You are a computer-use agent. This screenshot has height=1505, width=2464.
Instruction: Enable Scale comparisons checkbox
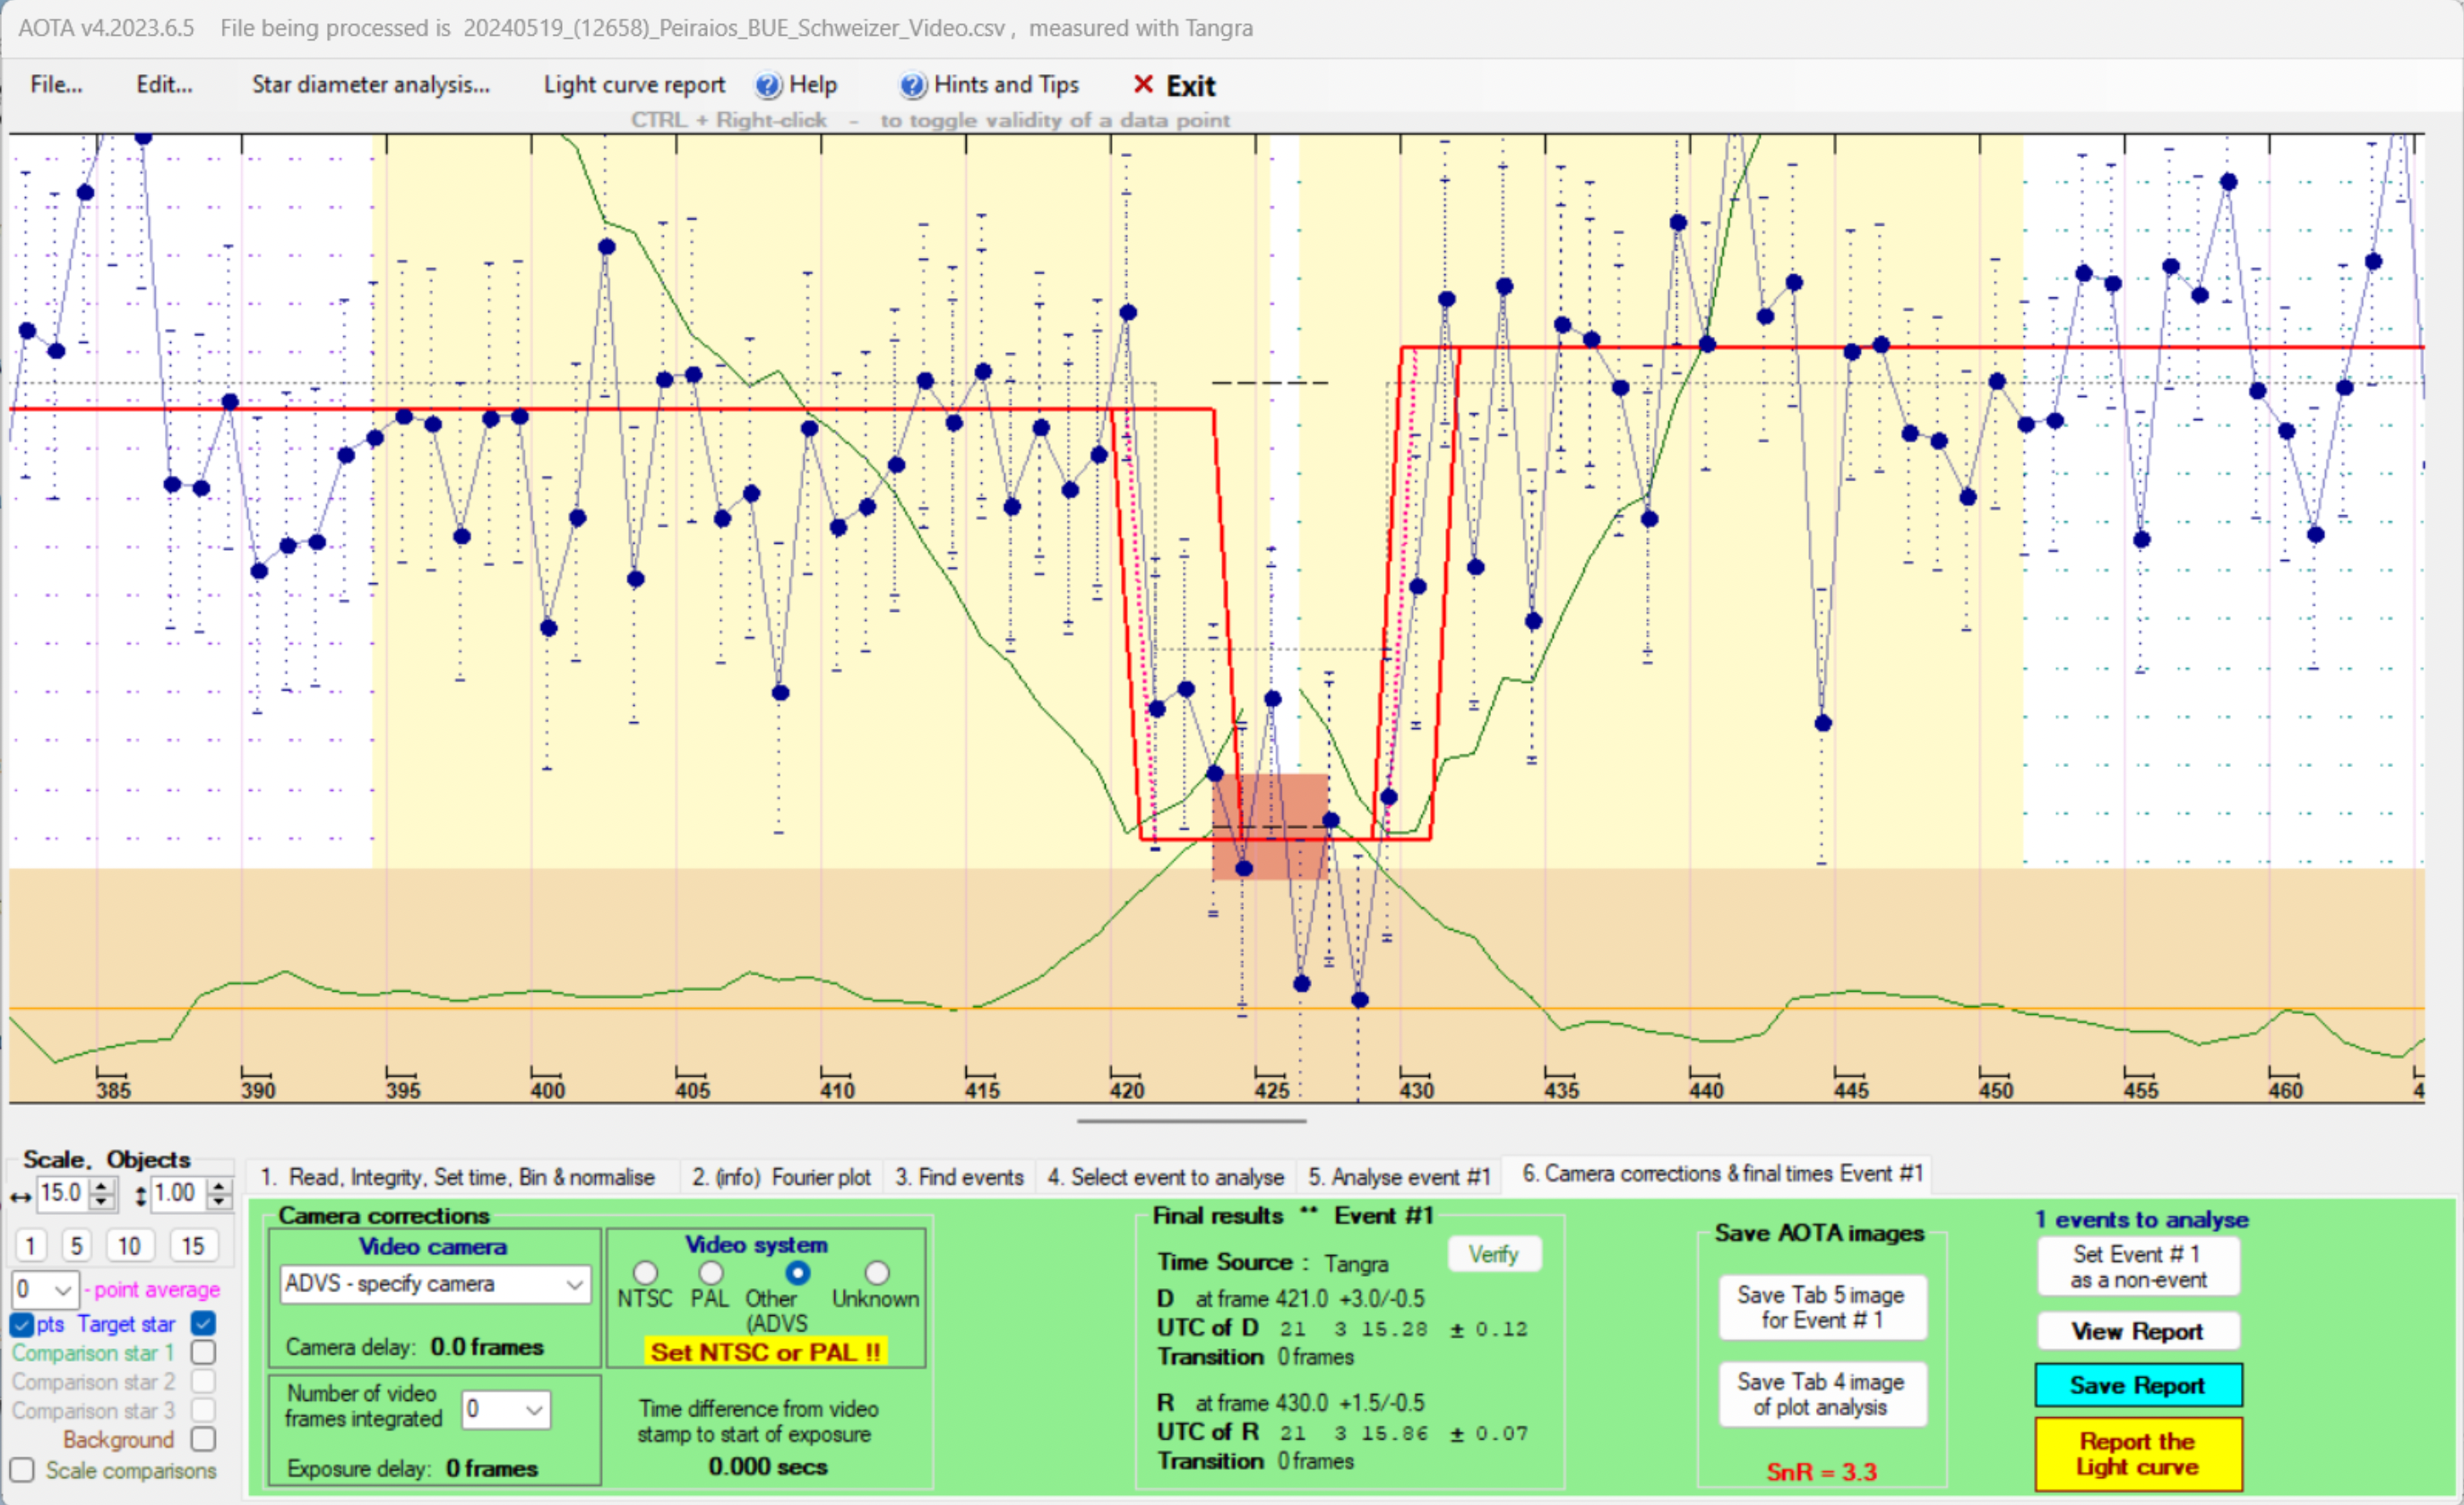click(22, 1470)
